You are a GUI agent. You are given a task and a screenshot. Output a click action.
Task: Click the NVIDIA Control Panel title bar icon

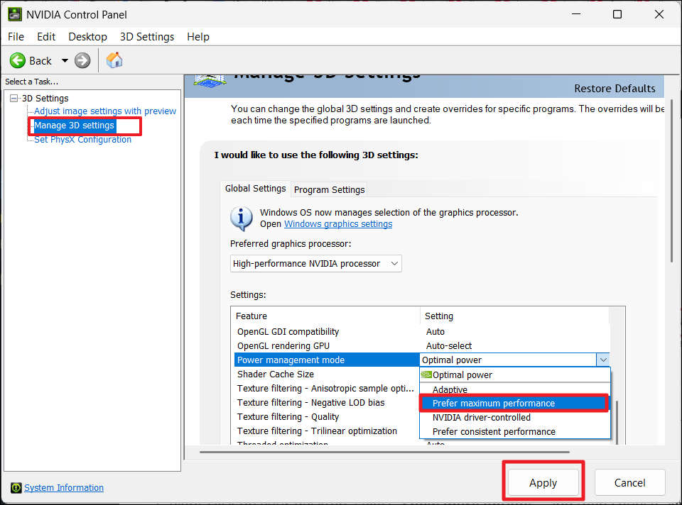[14, 14]
